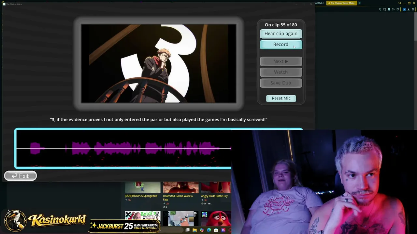Click the Hear clip again button
Screen dimensions: 417x234
281,33
